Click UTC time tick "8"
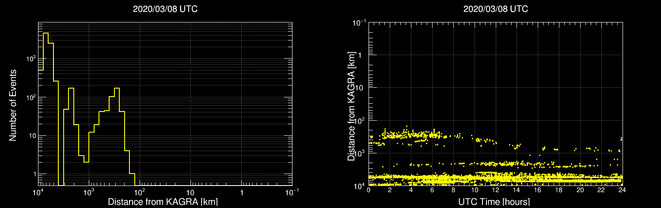 (x=453, y=190)
